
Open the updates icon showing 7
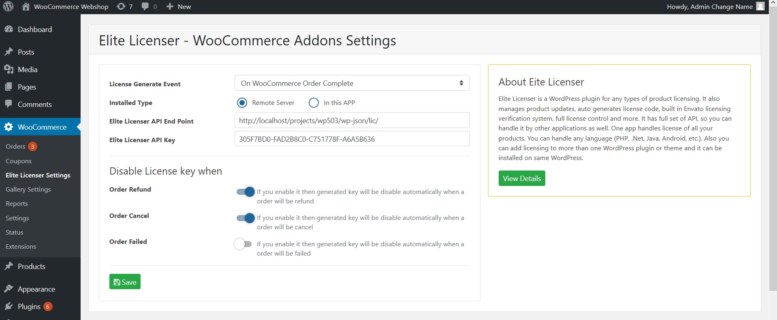point(121,6)
